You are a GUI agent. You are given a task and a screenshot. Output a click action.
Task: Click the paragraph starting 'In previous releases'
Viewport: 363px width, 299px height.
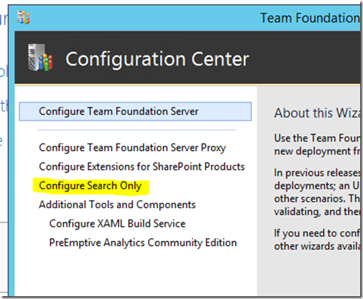point(317,192)
